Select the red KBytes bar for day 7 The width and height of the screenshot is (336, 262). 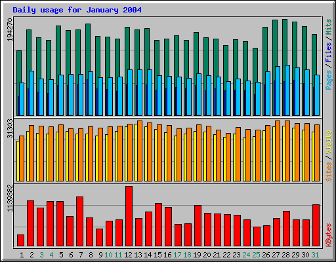point(80,221)
